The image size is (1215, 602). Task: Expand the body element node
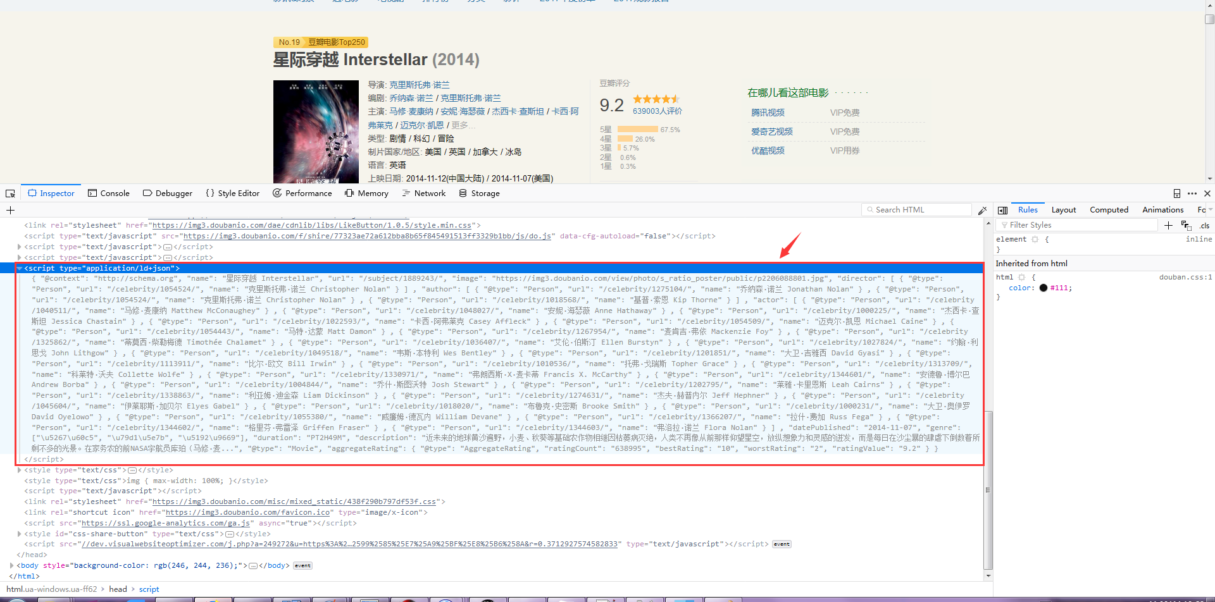(11, 566)
